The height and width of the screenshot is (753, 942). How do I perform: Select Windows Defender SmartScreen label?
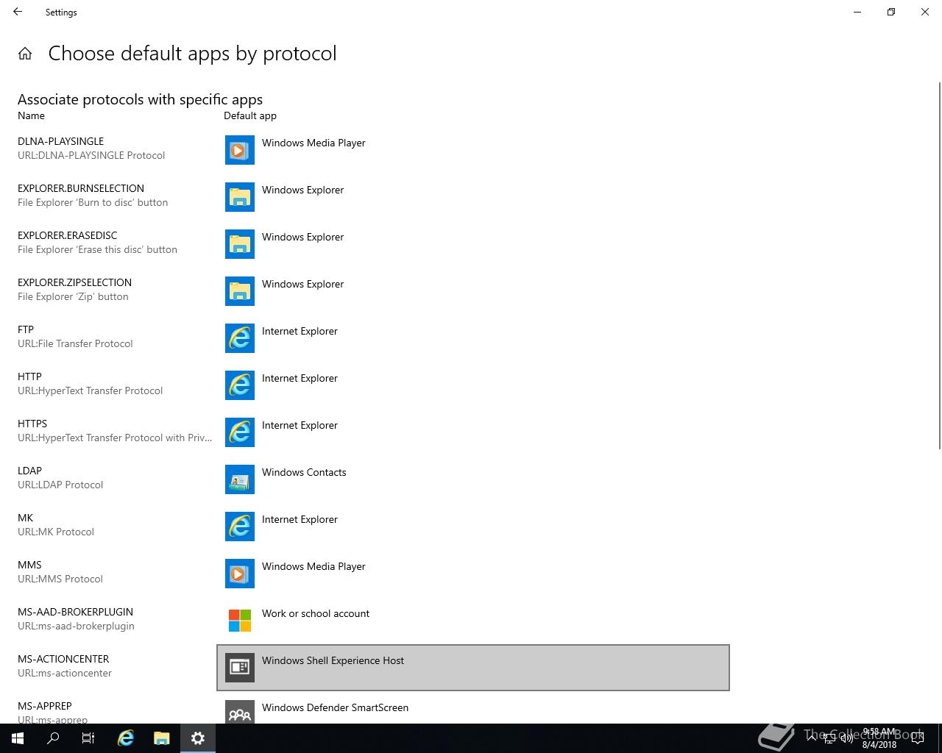point(335,707)
